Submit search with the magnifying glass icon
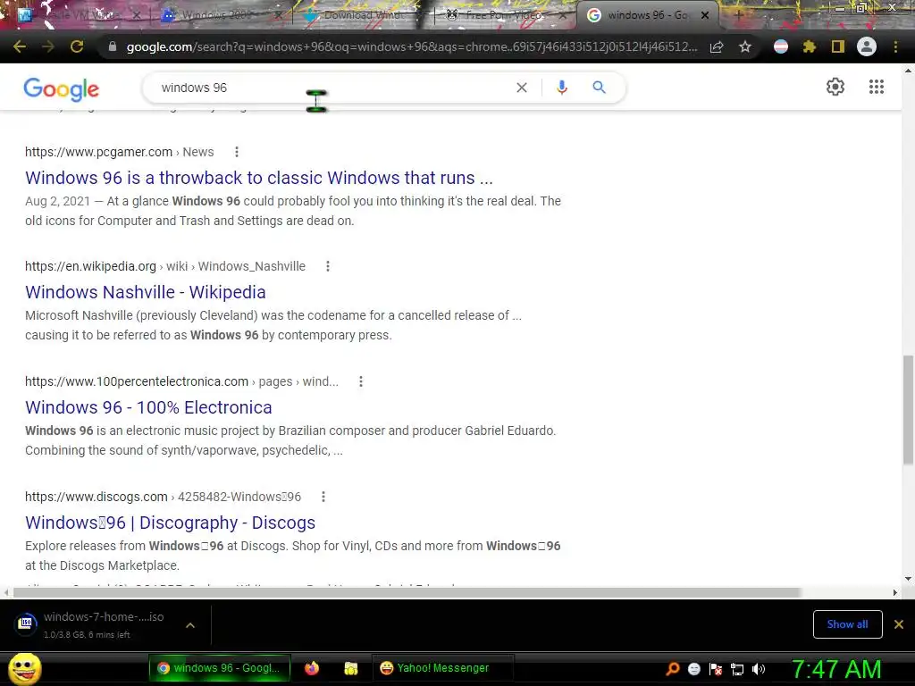 click(600, 88)
